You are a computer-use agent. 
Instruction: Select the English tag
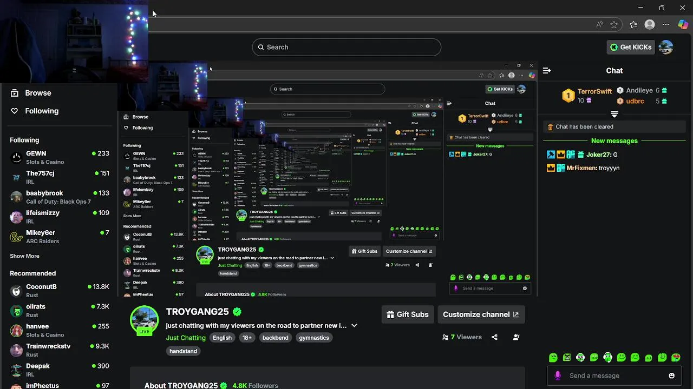pos(222,338)
